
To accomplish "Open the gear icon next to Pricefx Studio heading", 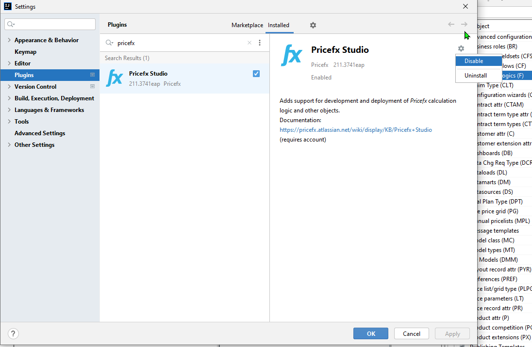I will tap(460, 48).
